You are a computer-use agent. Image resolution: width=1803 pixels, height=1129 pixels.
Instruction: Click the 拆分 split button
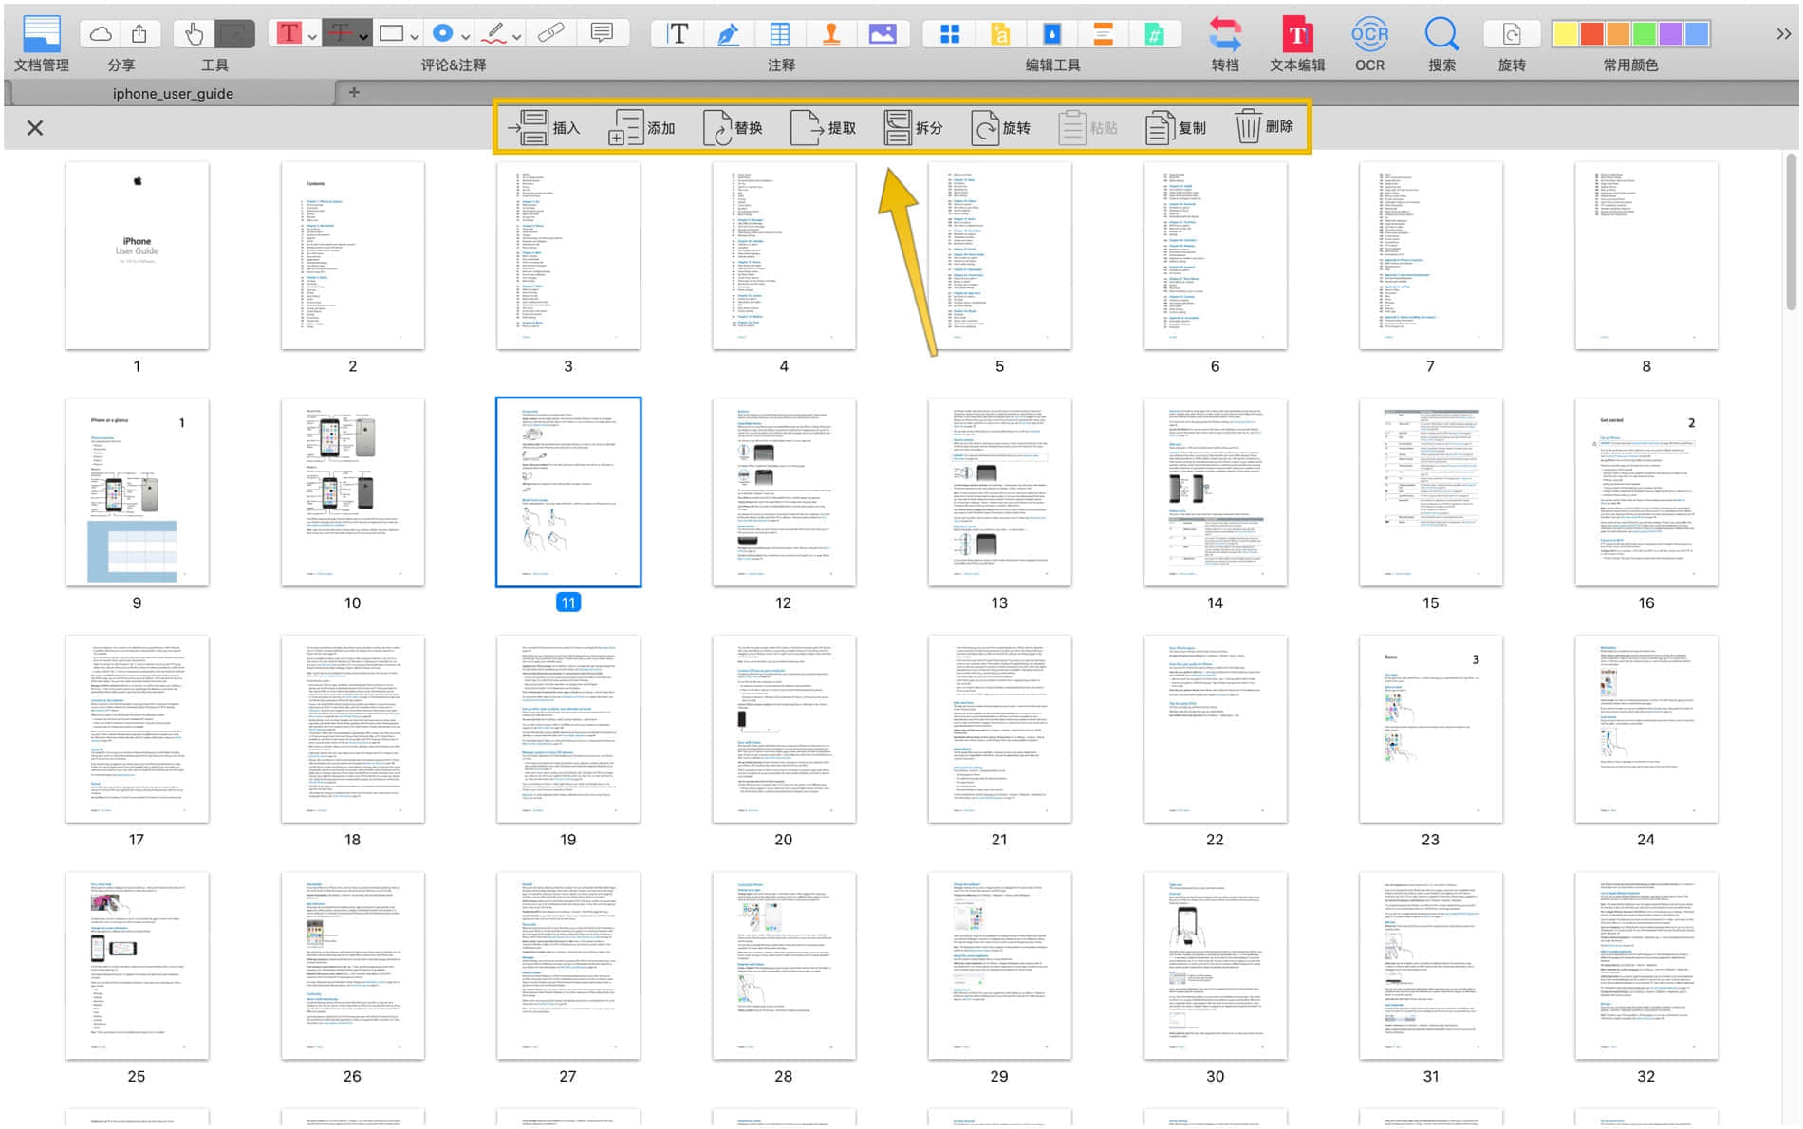click(x=913, y=127)
